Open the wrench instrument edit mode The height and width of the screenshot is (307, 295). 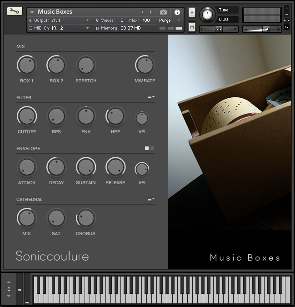tap(15, 11)
